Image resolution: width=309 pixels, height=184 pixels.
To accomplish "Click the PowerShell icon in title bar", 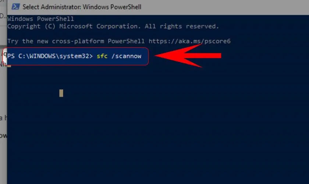I will [15, 7].
